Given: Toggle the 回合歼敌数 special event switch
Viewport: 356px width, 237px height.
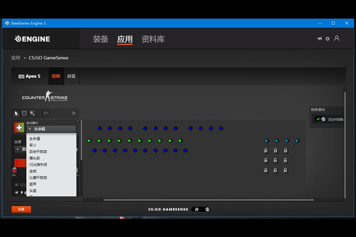Looking at the screenshot, I should [320, 119].
